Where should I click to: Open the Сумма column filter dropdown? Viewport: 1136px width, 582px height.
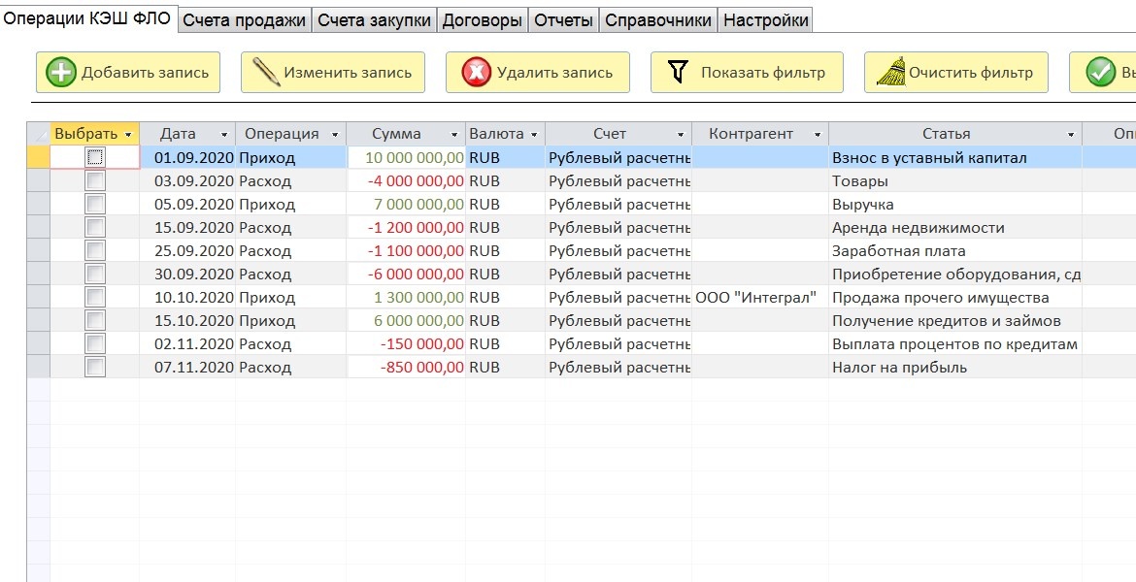coord(454,135)
